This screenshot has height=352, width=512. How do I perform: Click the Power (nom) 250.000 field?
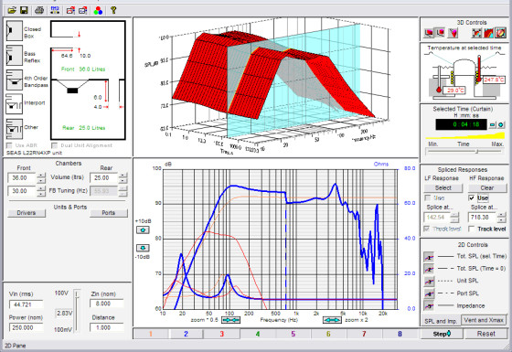[x=27, y=327]
